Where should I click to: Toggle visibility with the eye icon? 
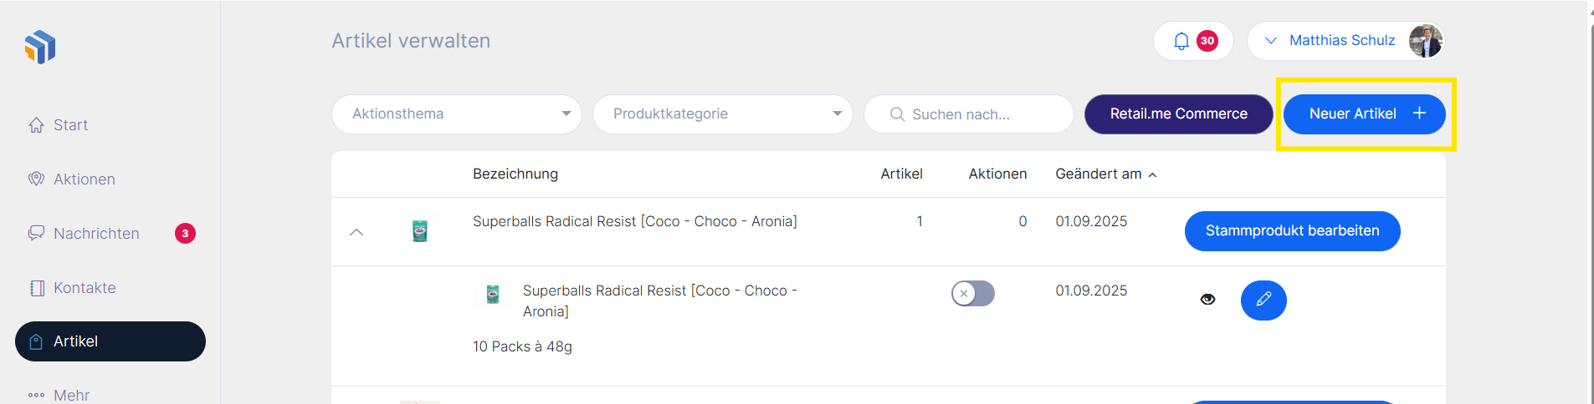coord(1207,300)
